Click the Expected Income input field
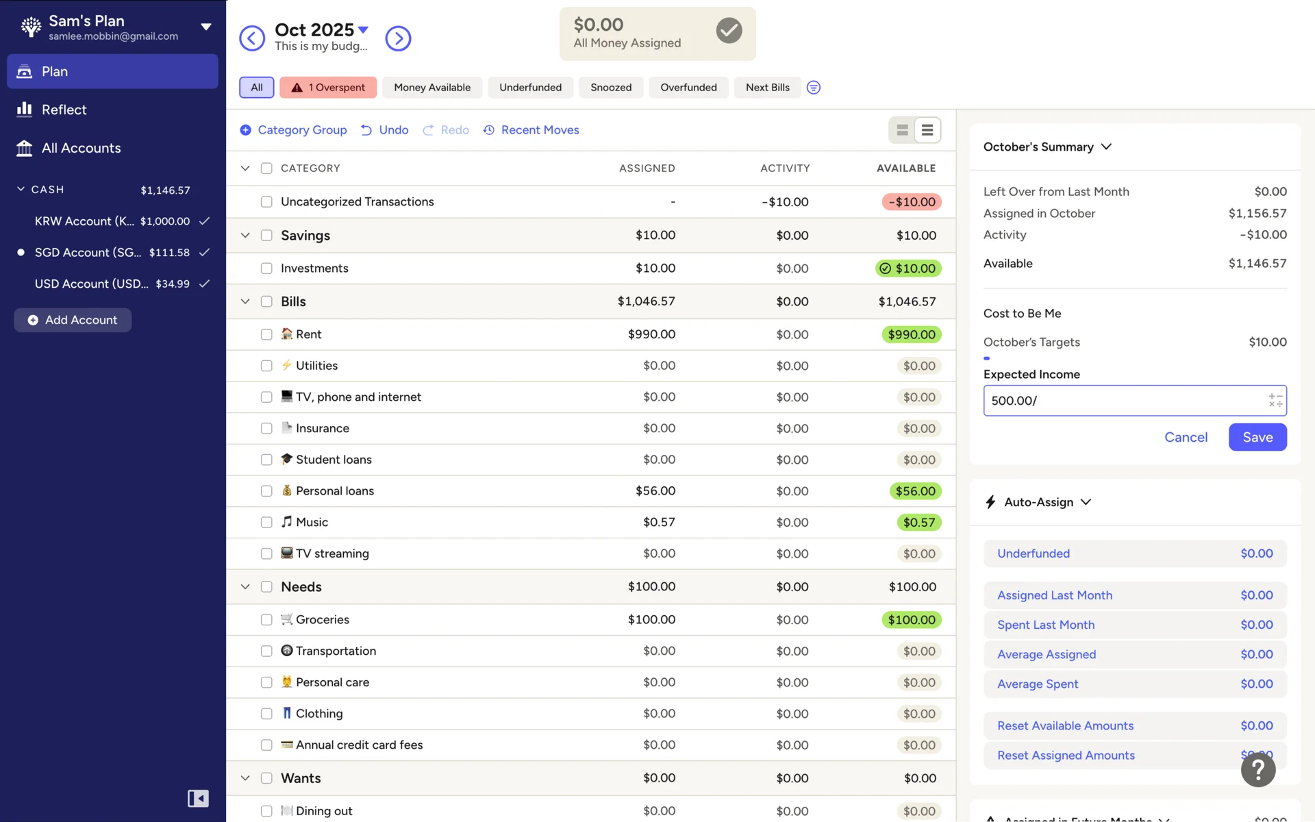 coord(1123,401)
